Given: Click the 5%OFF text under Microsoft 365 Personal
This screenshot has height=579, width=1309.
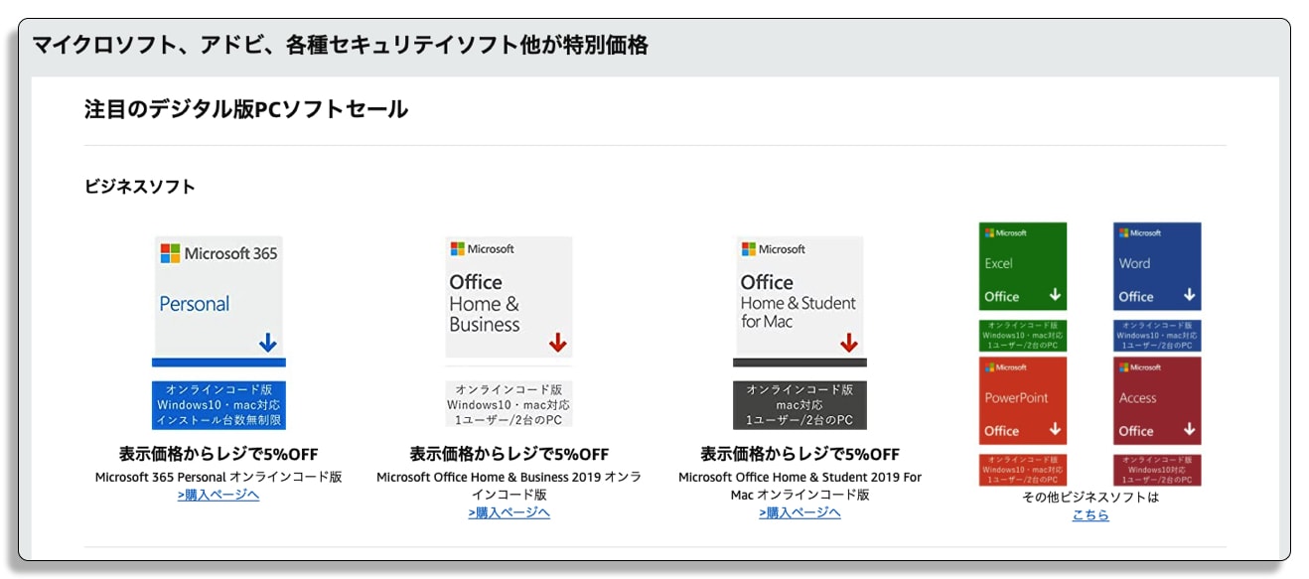Looking at the screenshot, I should coord(218,454).
